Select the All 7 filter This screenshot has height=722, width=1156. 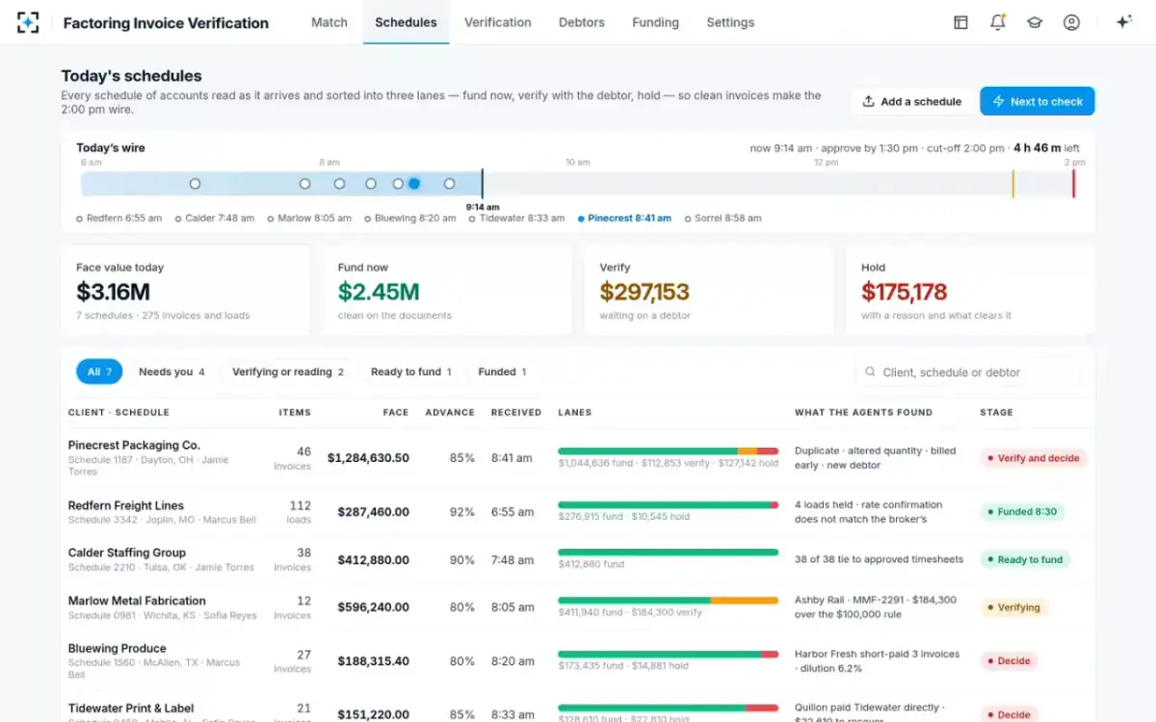tap(99, 372)
